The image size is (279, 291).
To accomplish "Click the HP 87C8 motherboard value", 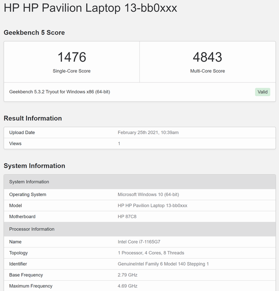I will coord(127,216).
